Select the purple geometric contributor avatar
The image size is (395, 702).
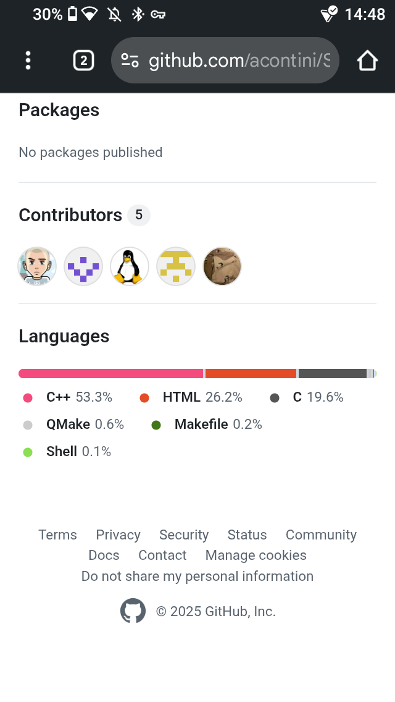point(83,266)
